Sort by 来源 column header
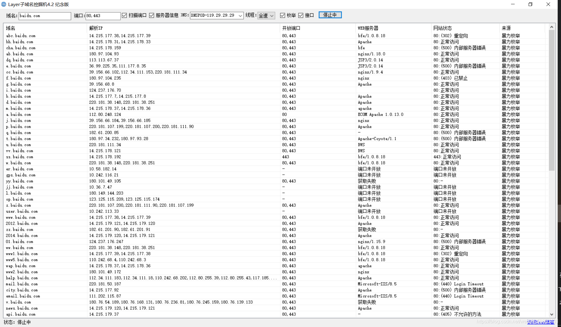Viewport: 561px width, 327px height. tap(522, 28)
